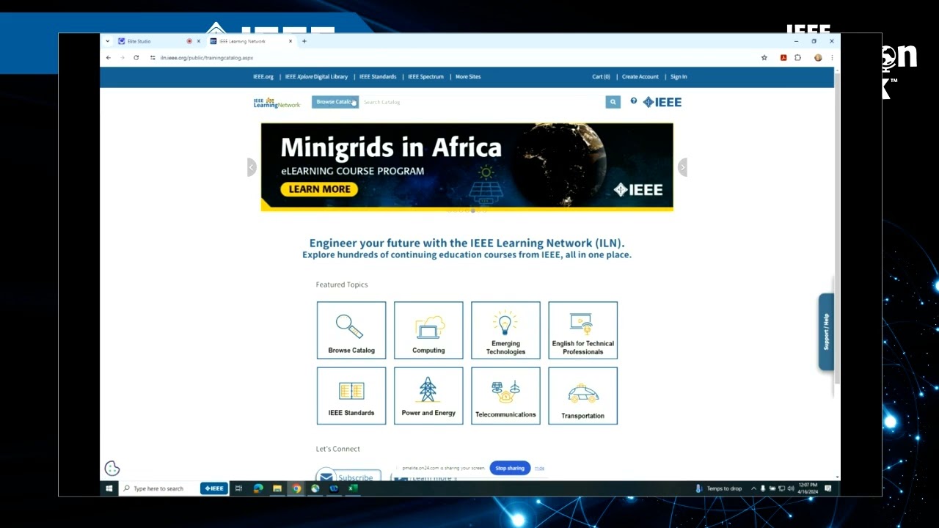Open the help question mark icon
The width and height of the screenshot is (939, 528).
(634, 101)
